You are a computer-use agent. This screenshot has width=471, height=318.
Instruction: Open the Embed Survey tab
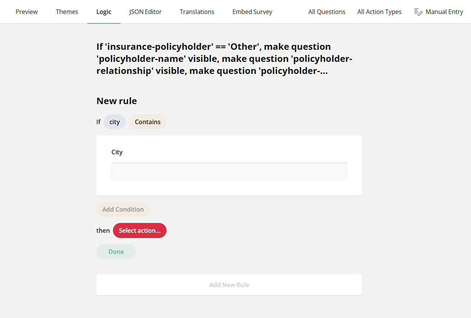[x=252, y=12]
